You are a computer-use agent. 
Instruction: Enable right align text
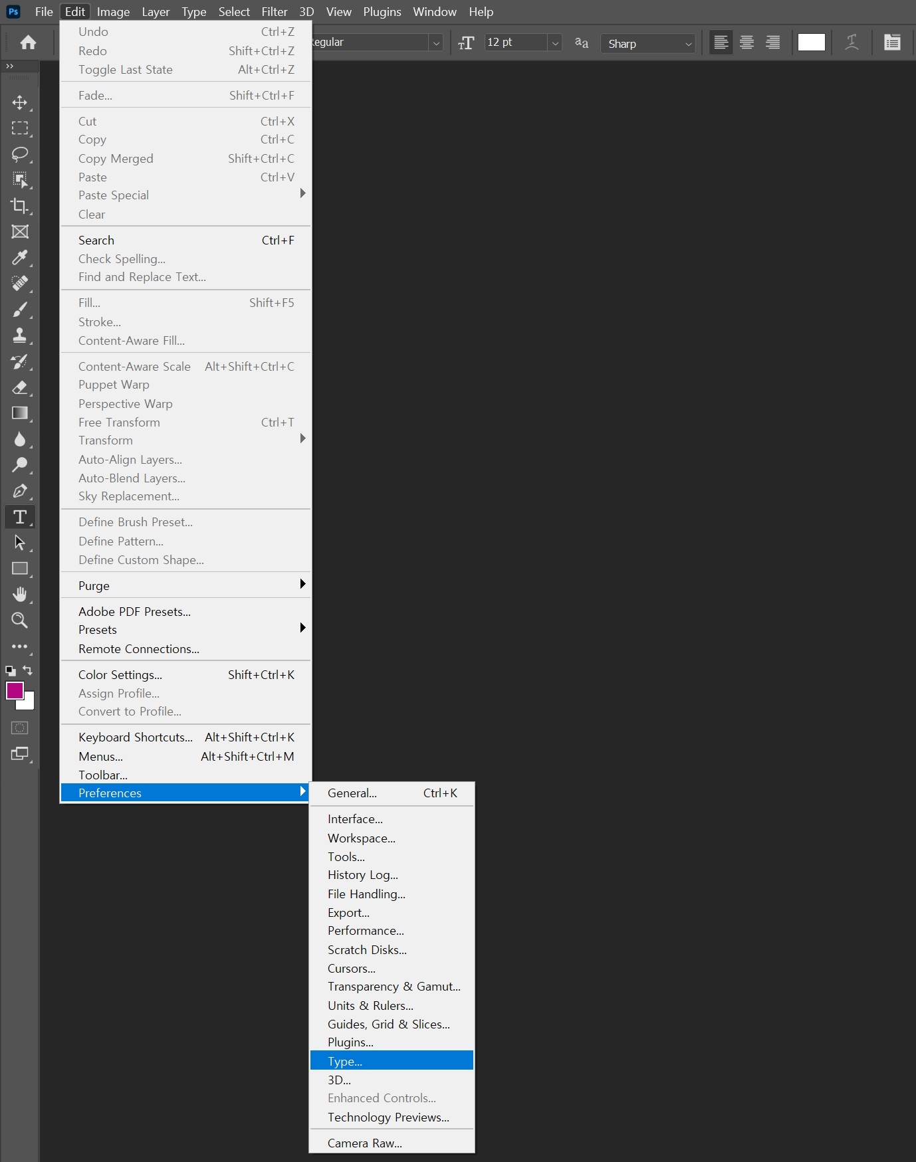[x=773, y=43]
